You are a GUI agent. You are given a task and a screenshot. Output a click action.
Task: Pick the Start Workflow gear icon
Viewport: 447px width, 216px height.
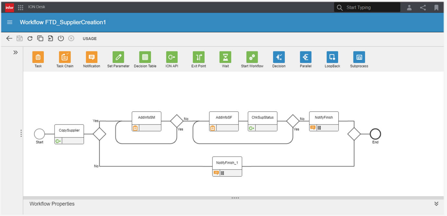(252, 57)
